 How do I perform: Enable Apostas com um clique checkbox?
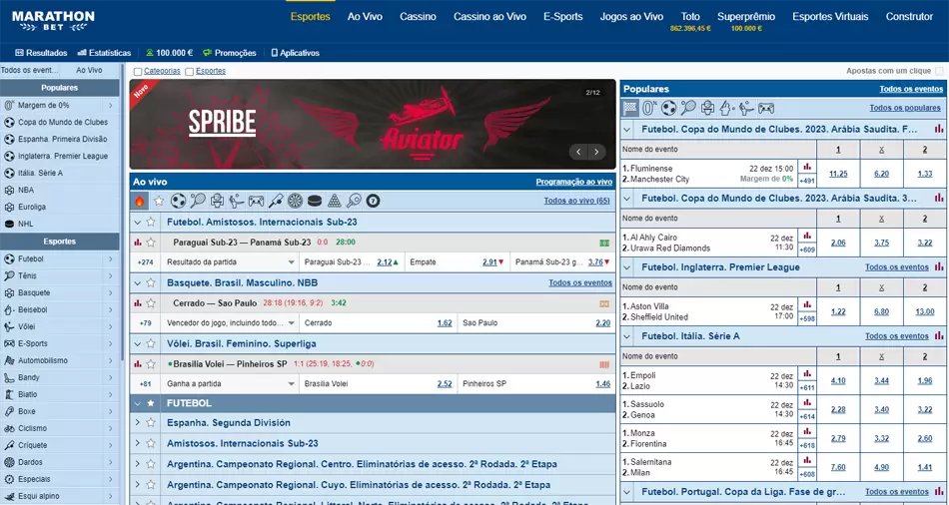pyautogui.click(x=939, y=71)
